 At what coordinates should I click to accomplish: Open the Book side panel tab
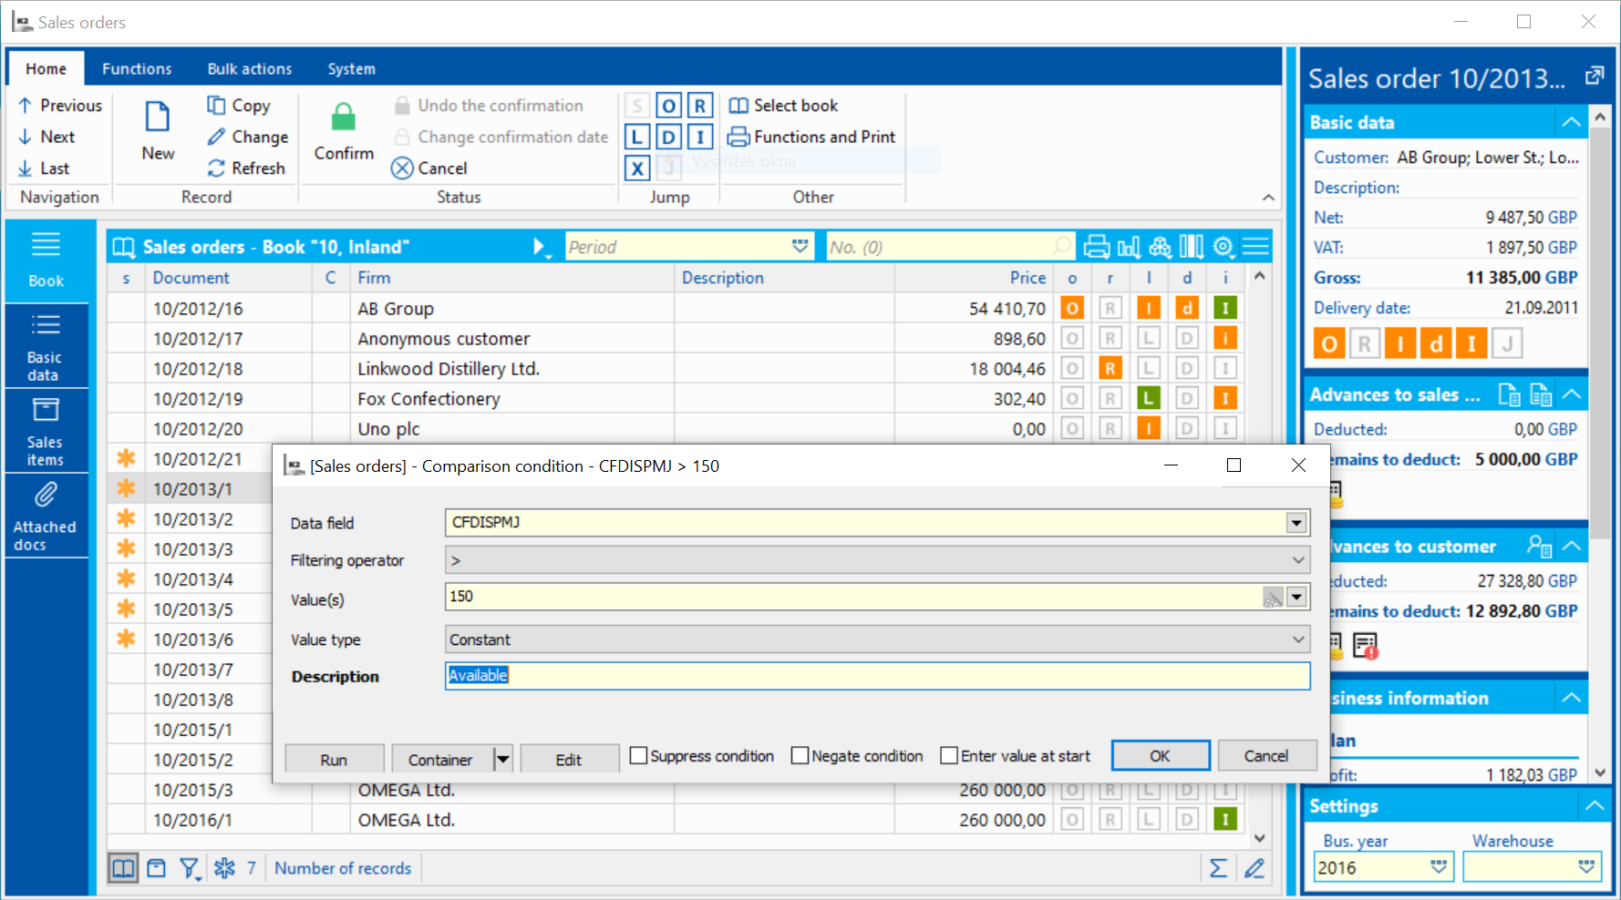point(46,261)
